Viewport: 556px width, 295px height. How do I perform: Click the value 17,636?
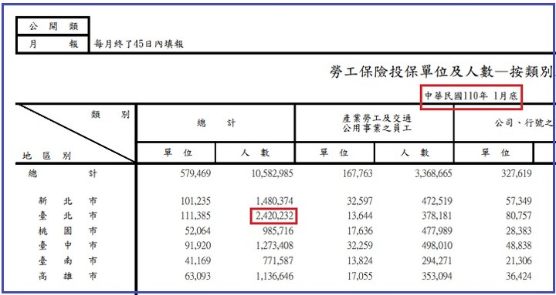click(360, 231)
